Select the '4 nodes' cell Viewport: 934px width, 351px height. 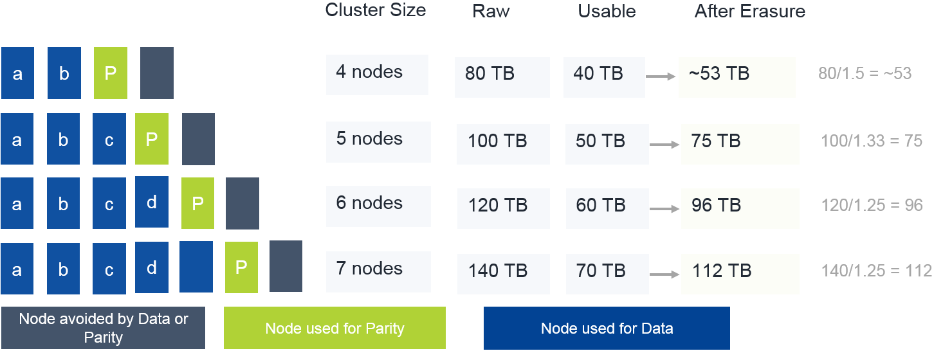pos(377,75)
